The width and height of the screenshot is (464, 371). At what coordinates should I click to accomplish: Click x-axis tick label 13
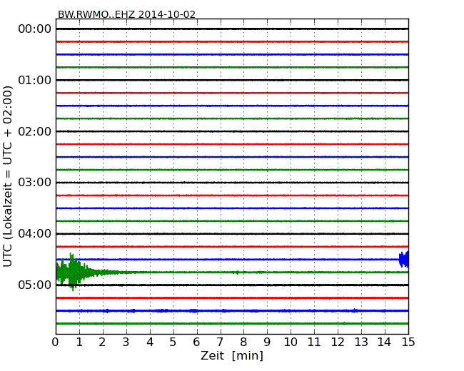pos(361,342)
